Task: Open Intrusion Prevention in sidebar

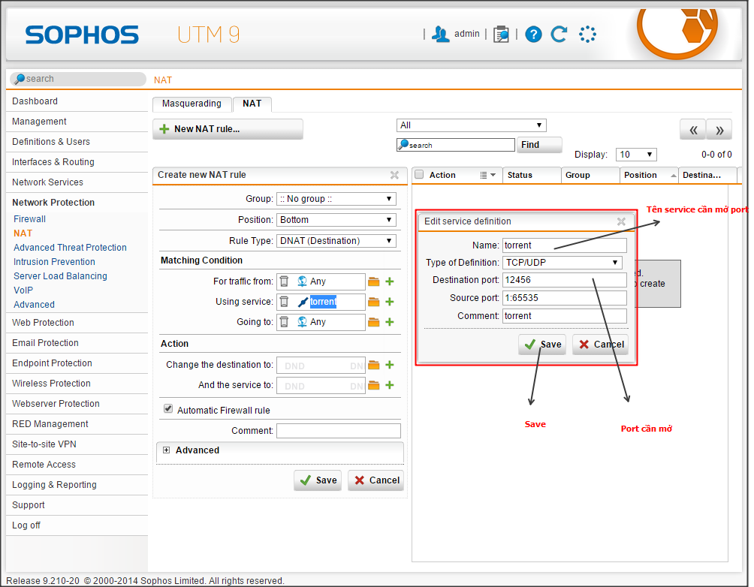Action: [x=54, y=262]
